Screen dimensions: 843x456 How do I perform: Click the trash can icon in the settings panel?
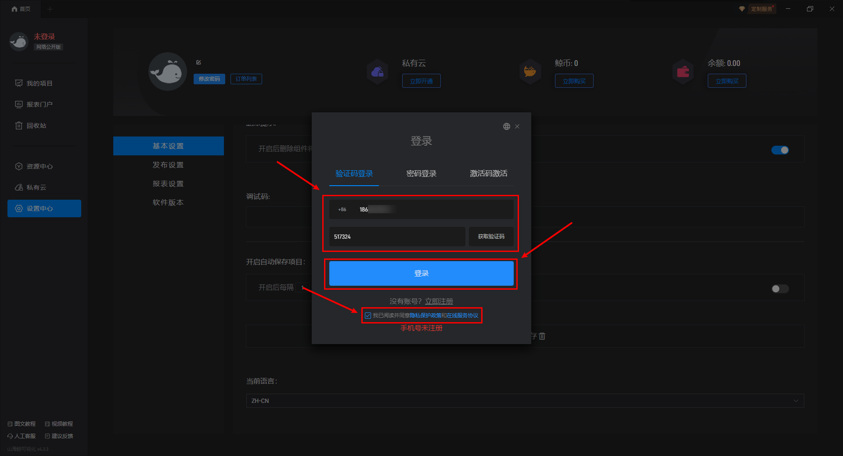542,336
